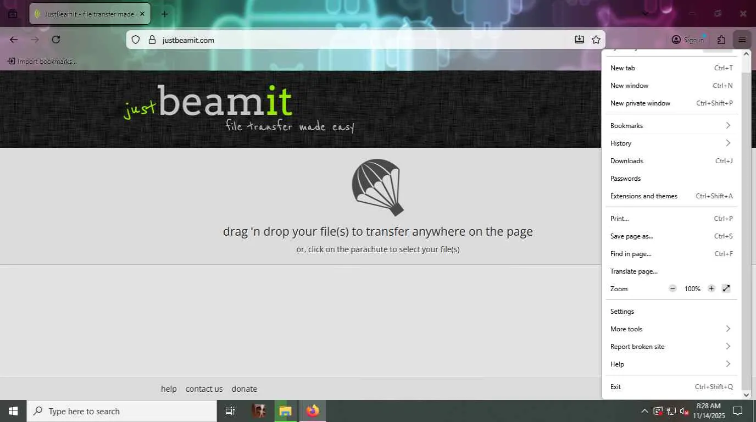The width and height of the screenshot is (756, 422).
Task: Open the pinned portrait-thumbnail app on the taskbar
Action: click(259, 411)
